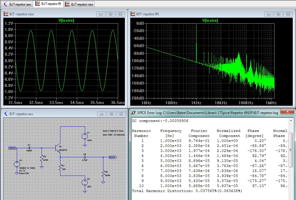Screen dimensions: 296x200
Task: Click the phase value -178.50°
Action: pos(257,151)
